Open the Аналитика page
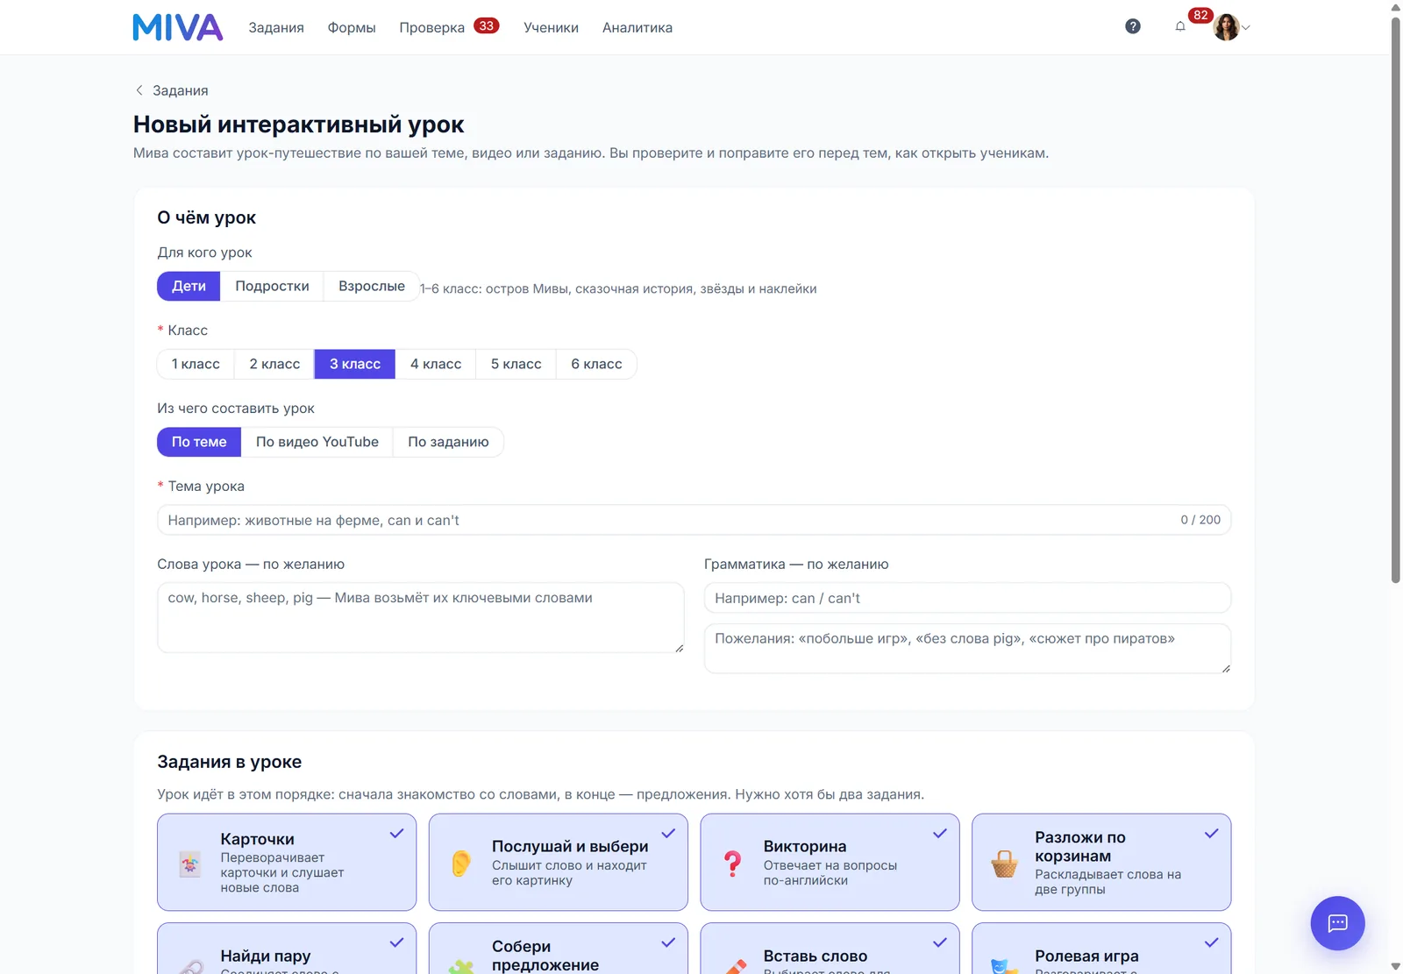 [x=637, y=27]
